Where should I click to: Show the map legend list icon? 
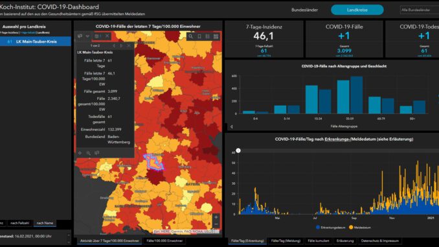coord(207,36)
